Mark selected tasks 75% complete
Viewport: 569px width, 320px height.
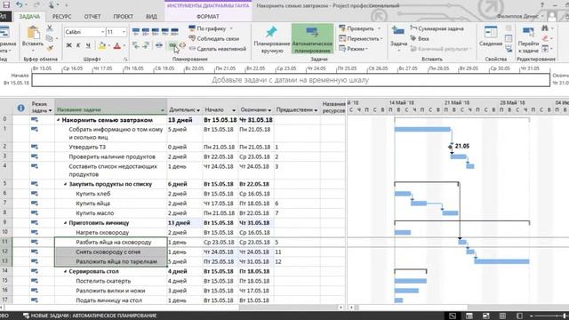click(x=165, y=32)
